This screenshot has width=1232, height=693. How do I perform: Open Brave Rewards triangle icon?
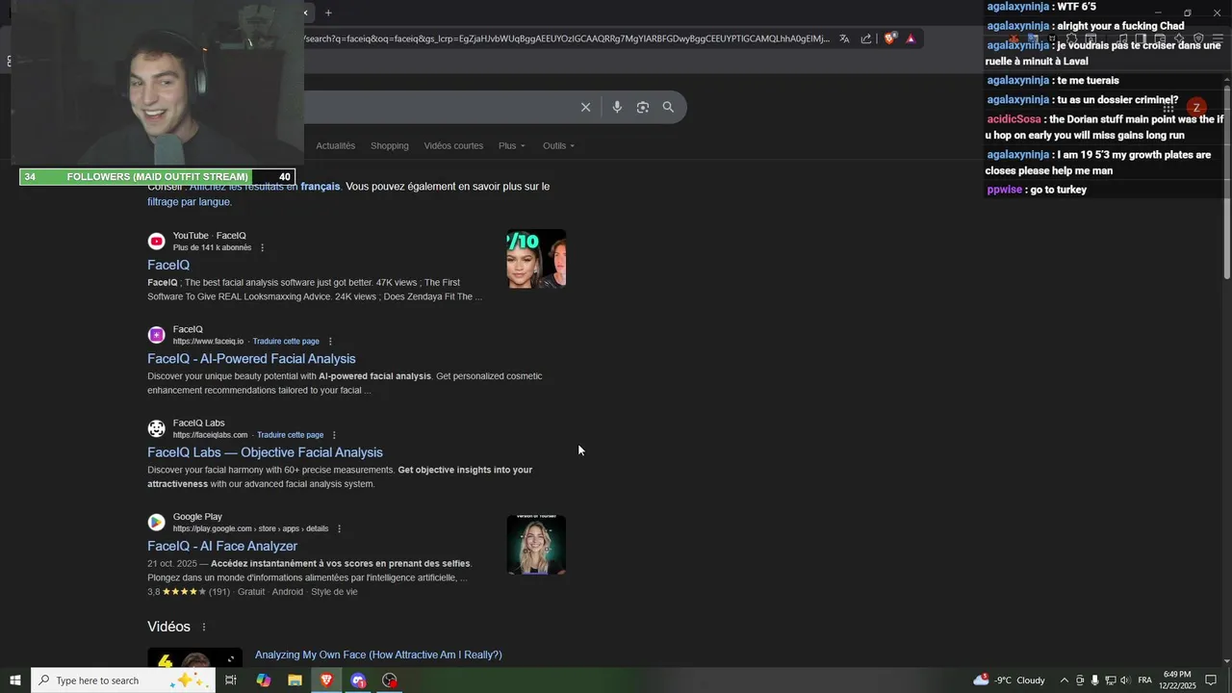[911, 38]
